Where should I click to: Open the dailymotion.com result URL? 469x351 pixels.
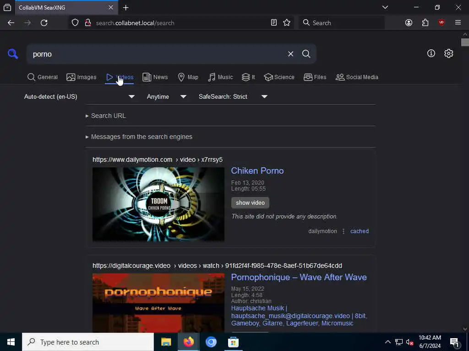(158, 160)
